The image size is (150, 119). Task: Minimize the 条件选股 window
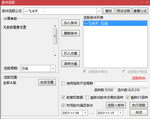coord(142,2)
